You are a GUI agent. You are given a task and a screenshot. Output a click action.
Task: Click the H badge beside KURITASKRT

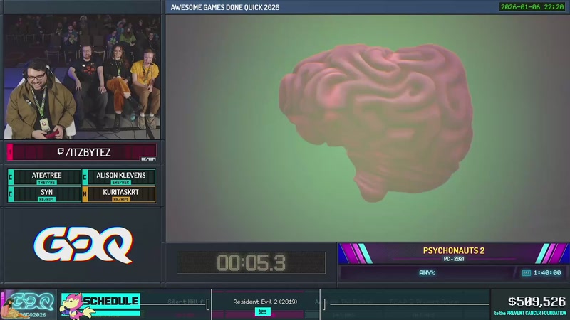pyautogui.click(x=85, y=194)
